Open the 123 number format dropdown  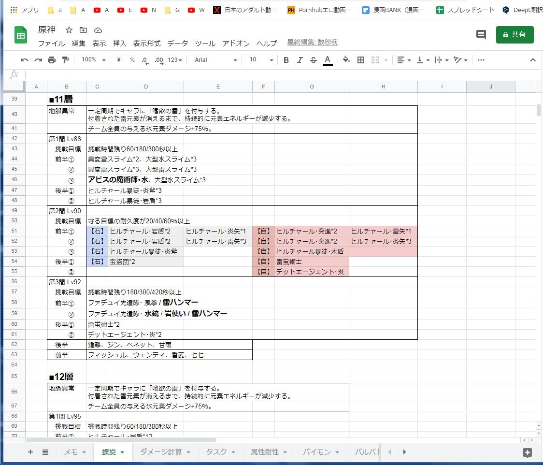175,60
